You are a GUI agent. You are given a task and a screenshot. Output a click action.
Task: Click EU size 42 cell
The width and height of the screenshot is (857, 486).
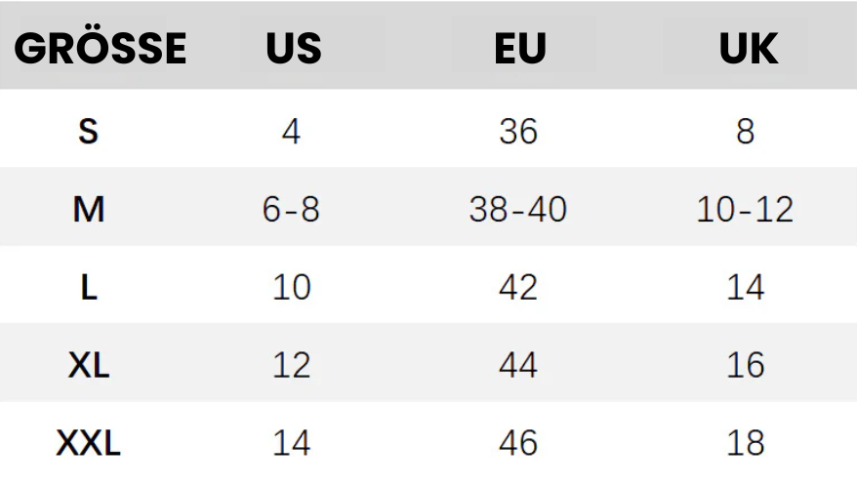(518, 287)
